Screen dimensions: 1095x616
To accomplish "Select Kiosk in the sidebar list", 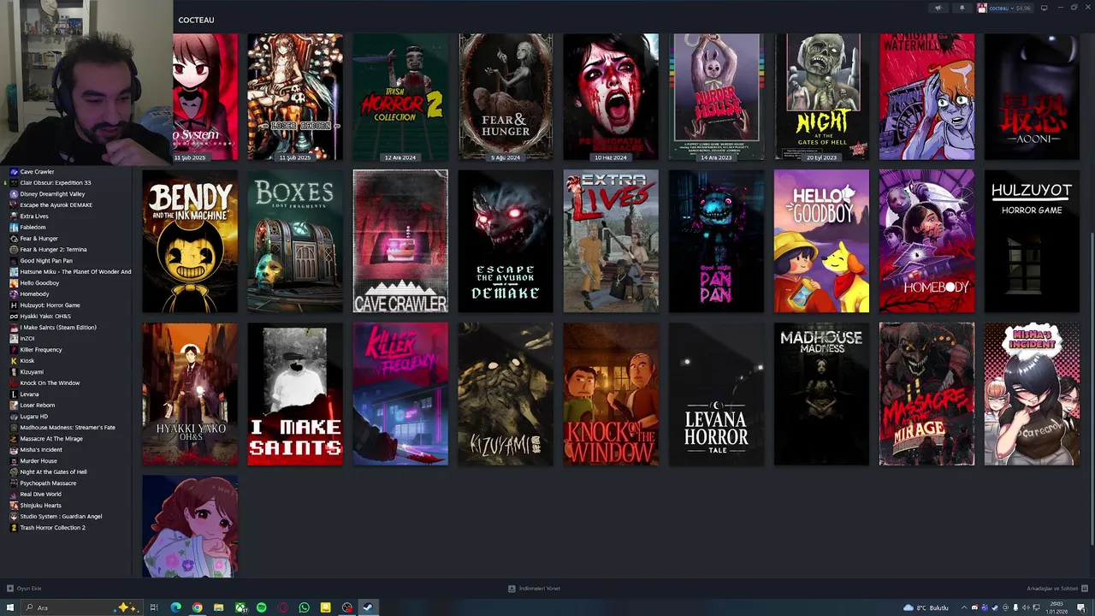I will pos(27,360).
